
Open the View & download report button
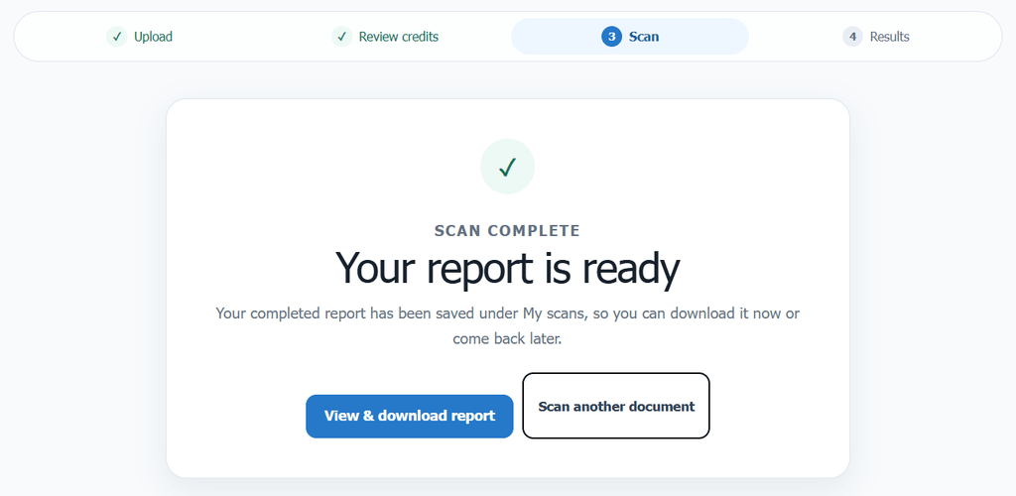(x=410, y=416)
